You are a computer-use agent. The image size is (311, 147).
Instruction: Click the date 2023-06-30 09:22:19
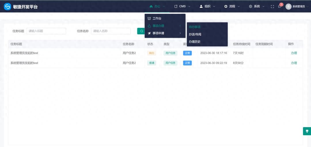pos(214,63)
